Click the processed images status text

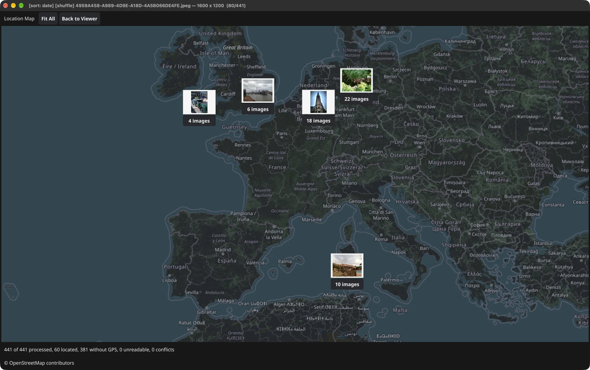pyautogui.click(x=89, y=350)
